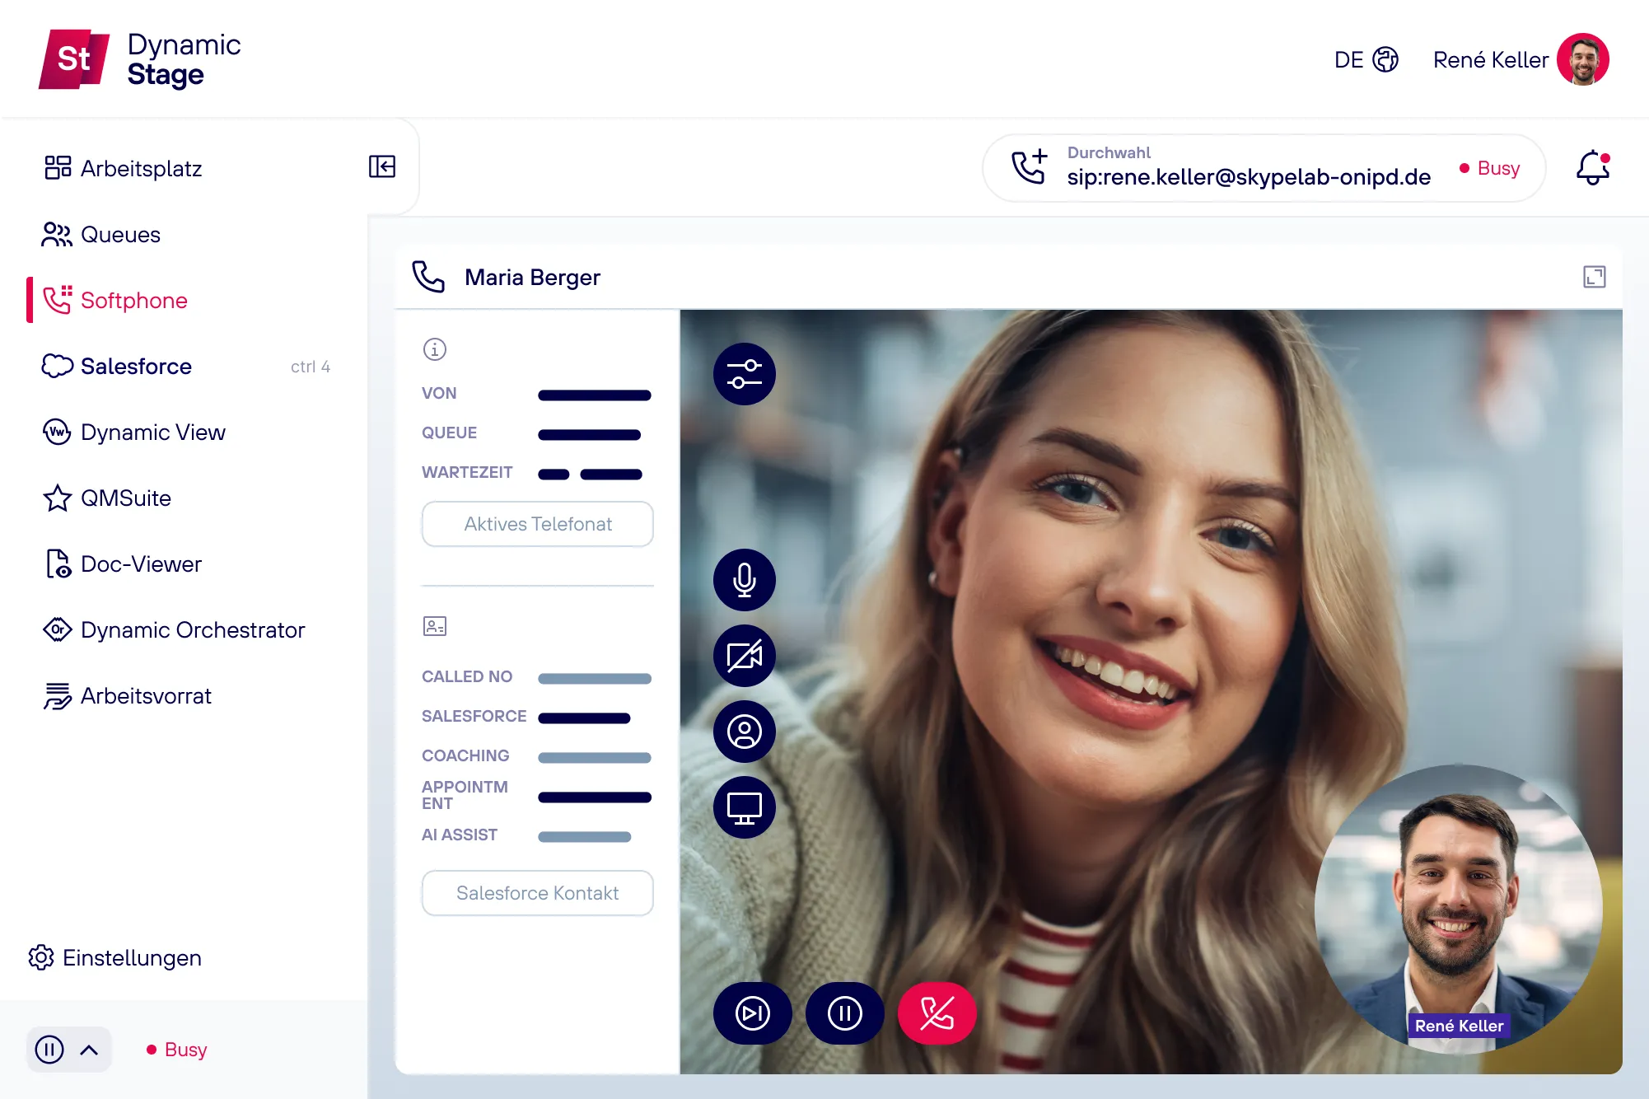
Task: Click the VON field value
Action: tap(595, 395)
